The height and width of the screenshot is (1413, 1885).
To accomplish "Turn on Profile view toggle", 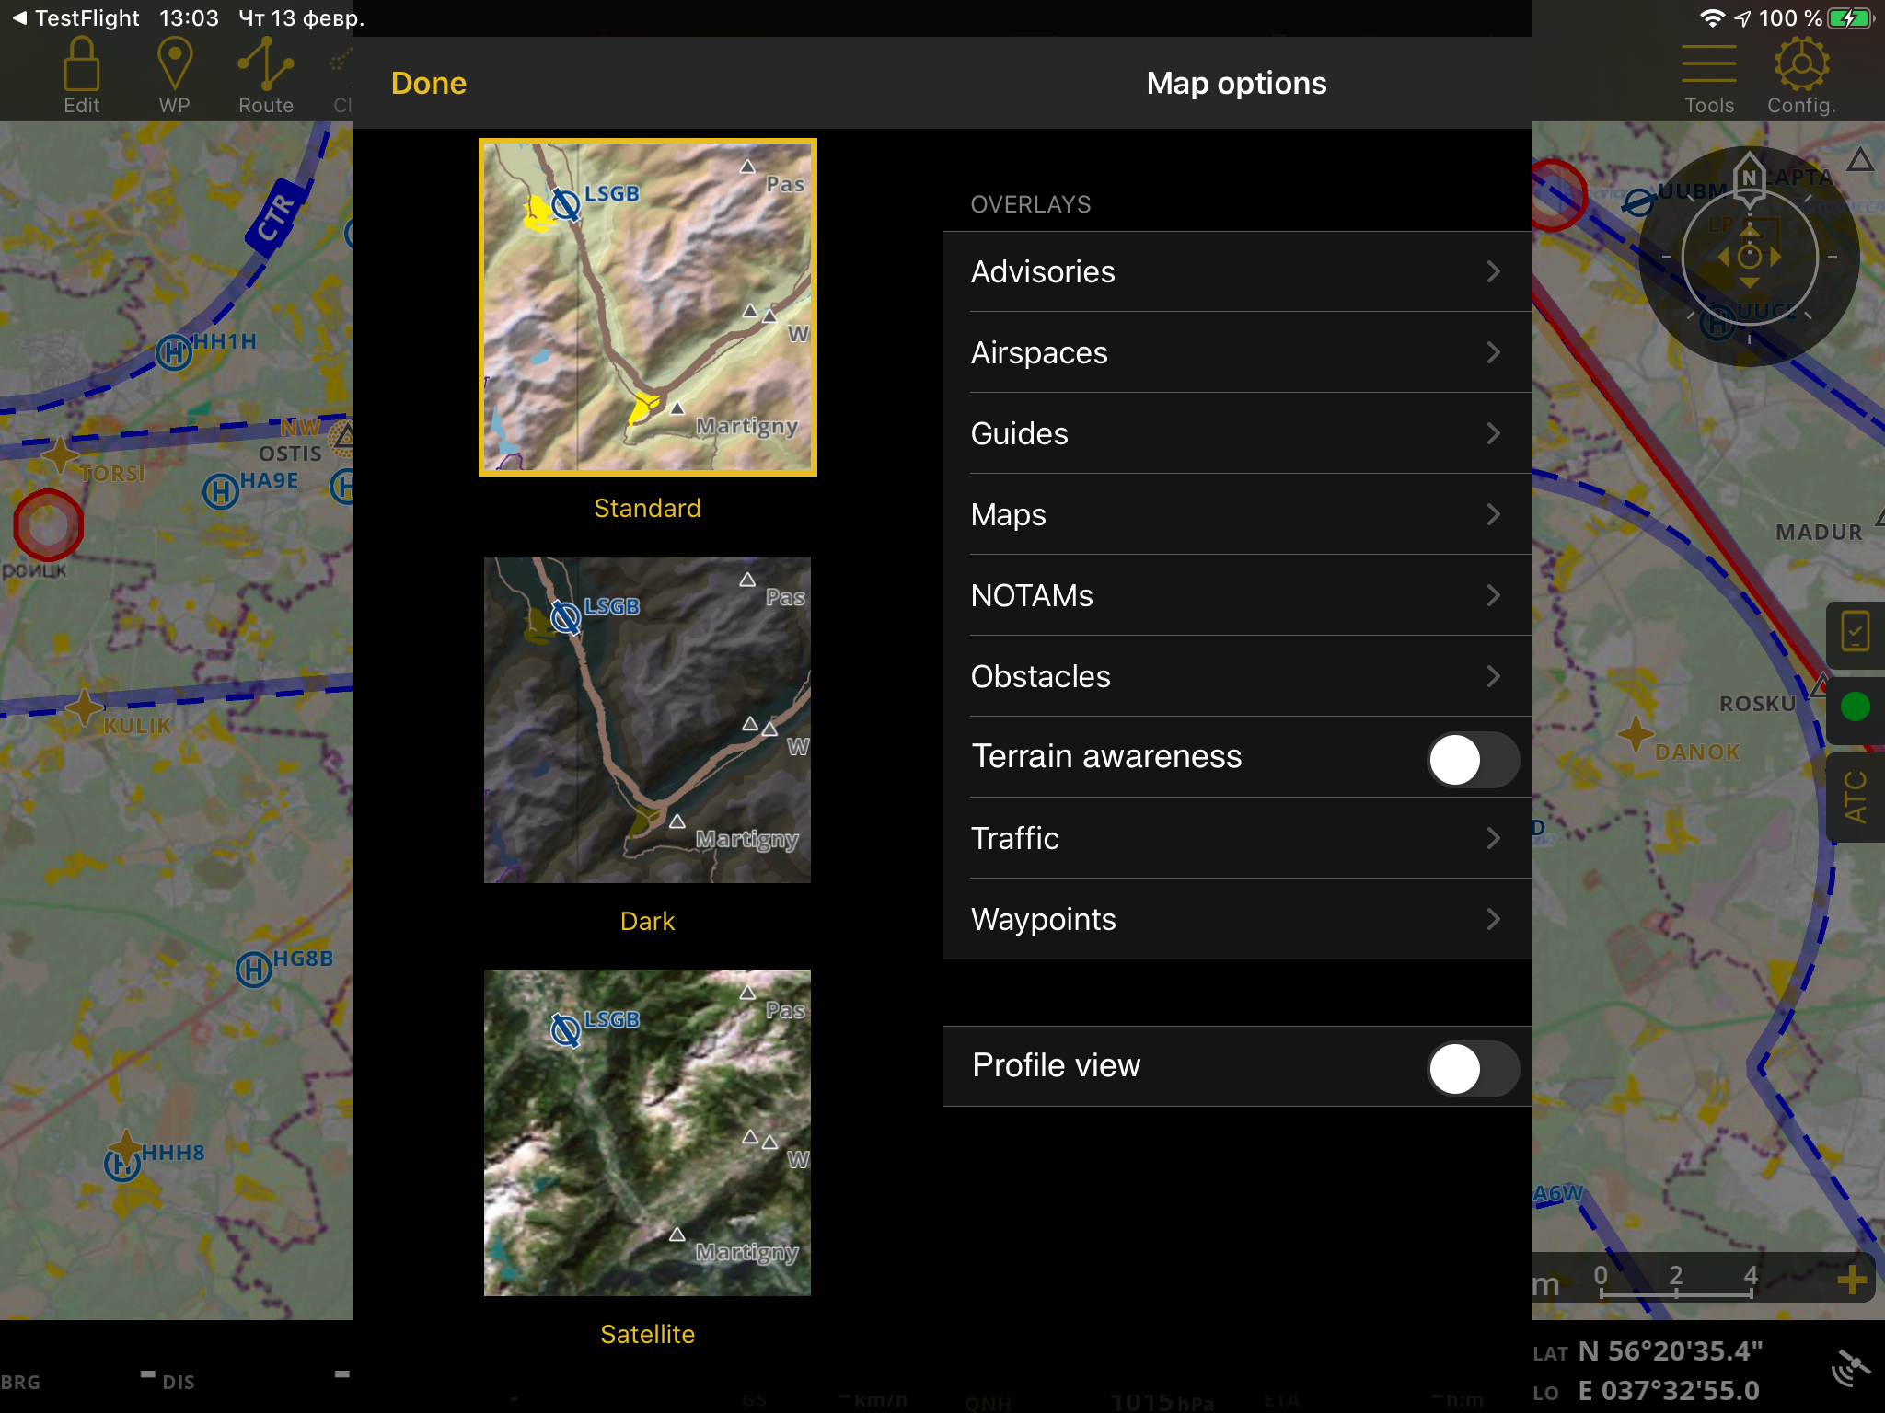I will coord(1472,1067).
